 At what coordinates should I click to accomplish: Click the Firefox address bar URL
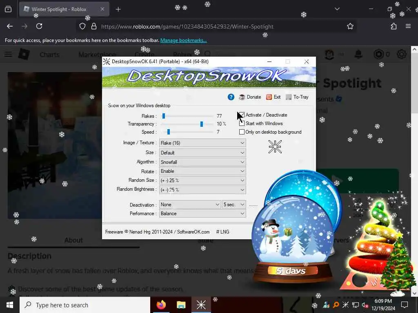click(x=187, y=26)
